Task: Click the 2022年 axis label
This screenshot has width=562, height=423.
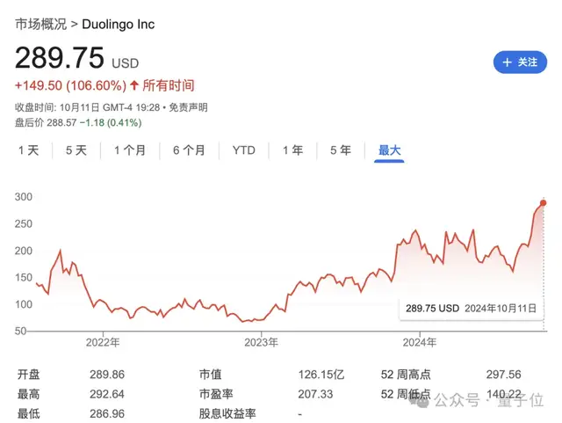Action: pyautogui.click(x=102, y=341)
